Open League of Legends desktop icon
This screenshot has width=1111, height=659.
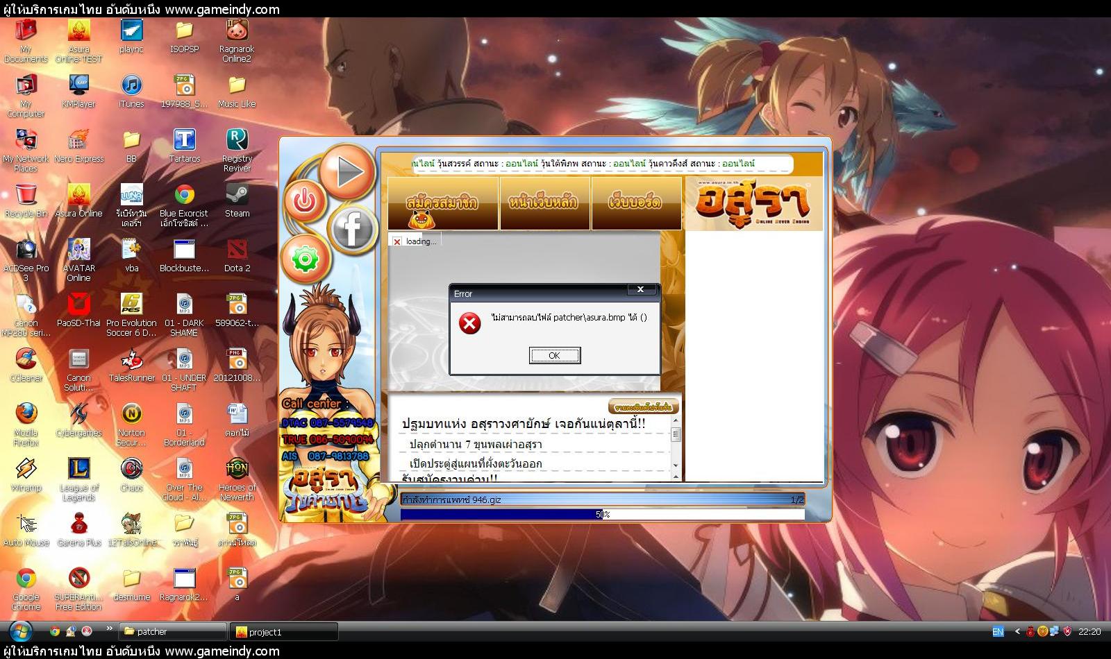pos(78,480)
